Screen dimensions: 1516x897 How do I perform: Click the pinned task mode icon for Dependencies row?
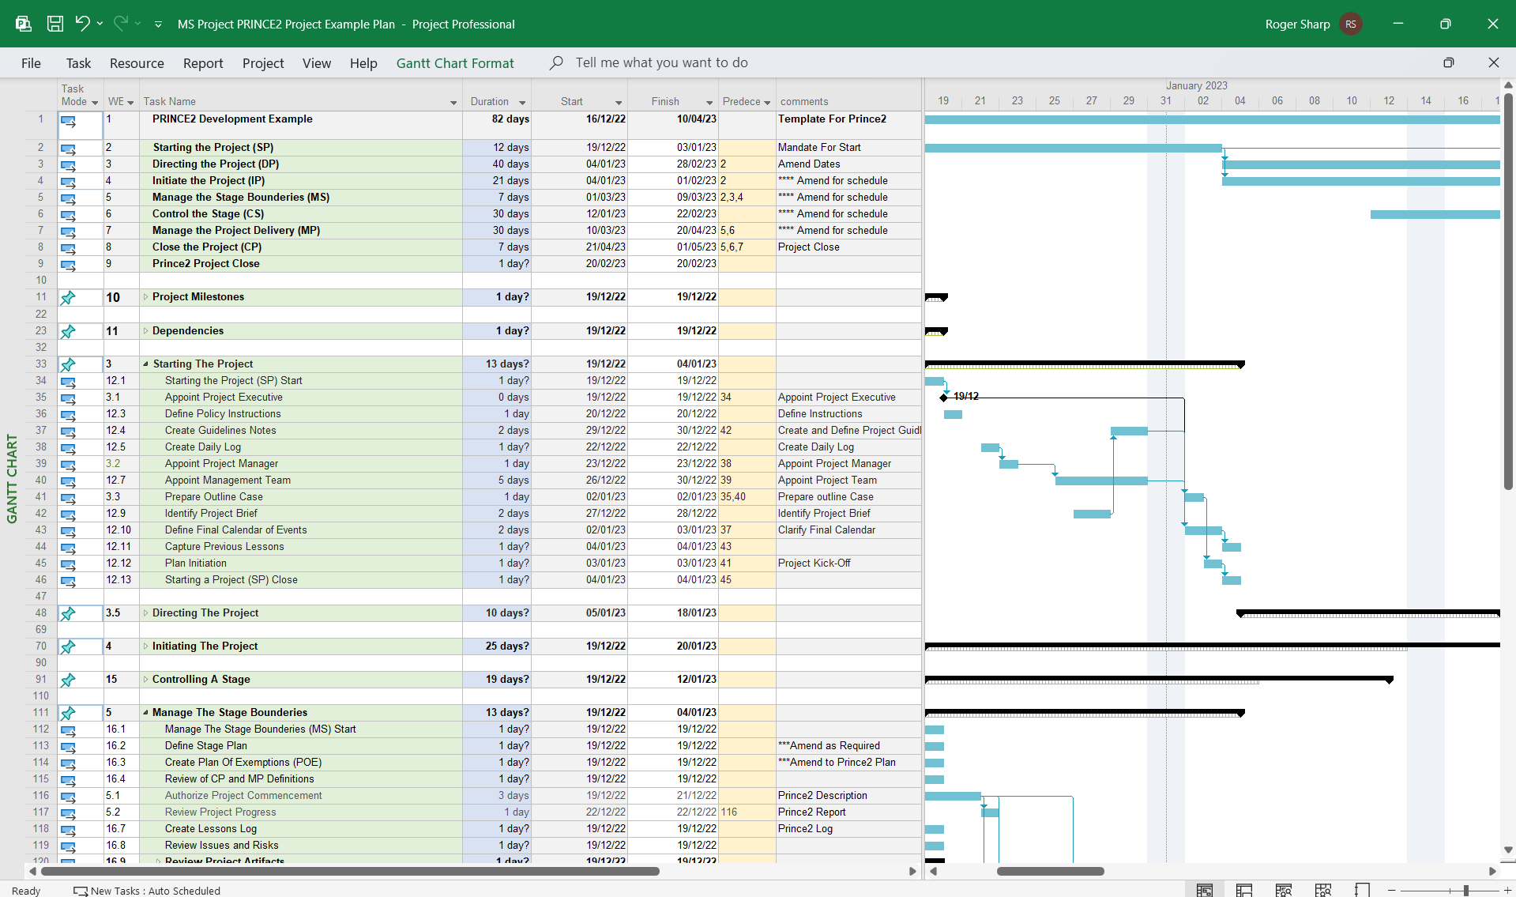pyautogui.click(x=69, y=332)
